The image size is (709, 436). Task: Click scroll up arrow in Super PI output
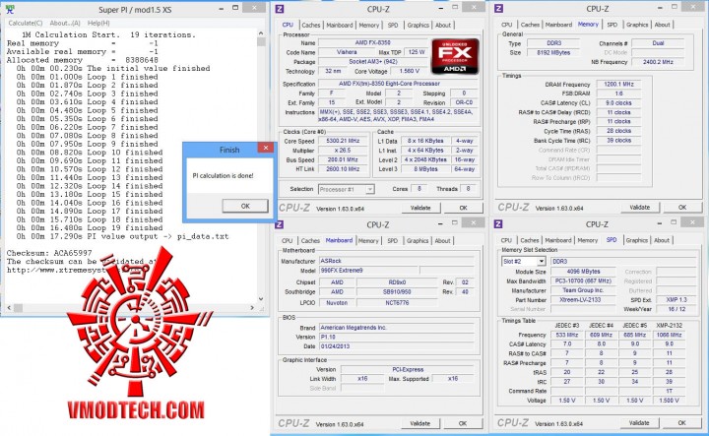(261, 33)
